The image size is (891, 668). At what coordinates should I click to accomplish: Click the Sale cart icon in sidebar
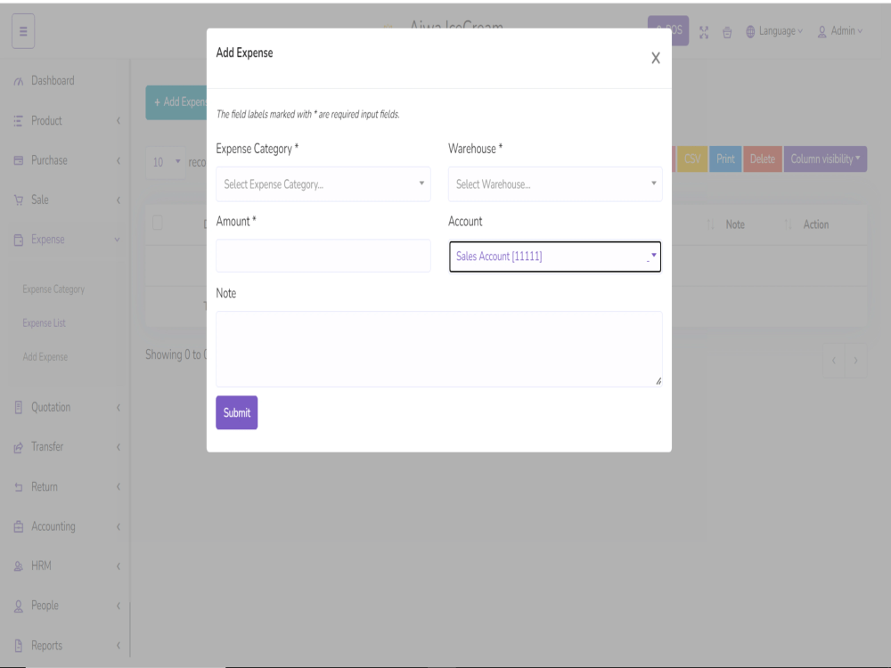19,200
